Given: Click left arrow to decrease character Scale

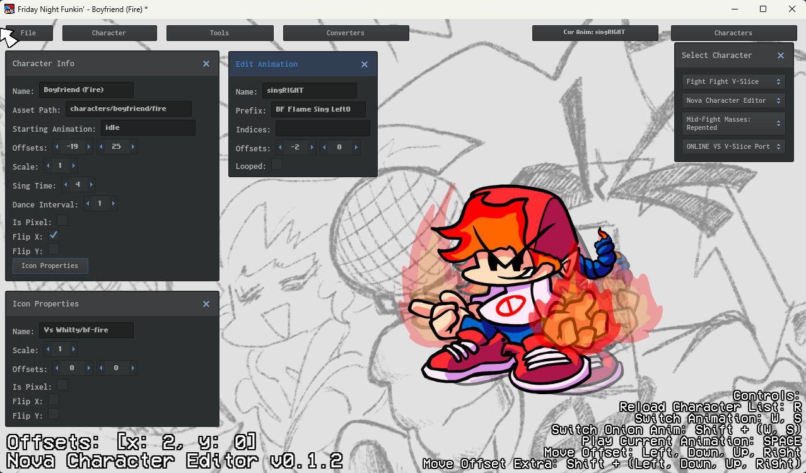Looking at the screenshot, I should pos(49,165).
